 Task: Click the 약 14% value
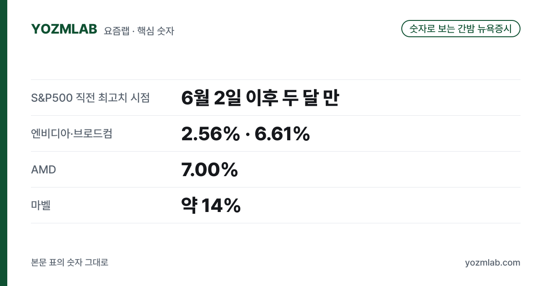coord(211,206)
